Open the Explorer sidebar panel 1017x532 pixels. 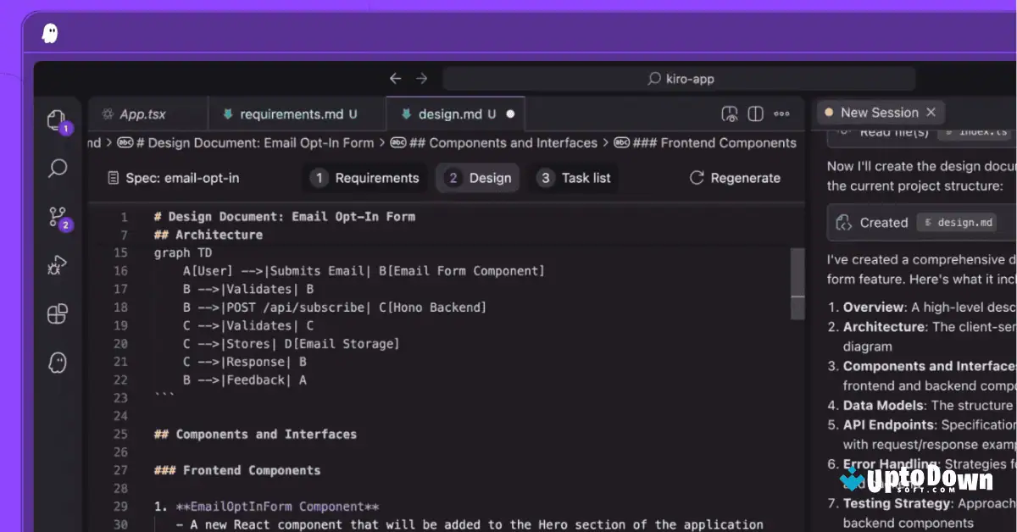[x=57, y=119]
